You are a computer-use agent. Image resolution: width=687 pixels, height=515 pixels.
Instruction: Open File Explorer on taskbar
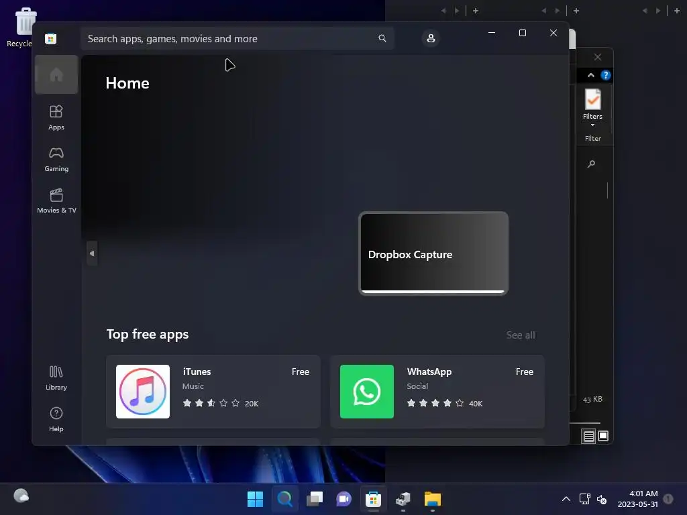click(x=433, y=499)
